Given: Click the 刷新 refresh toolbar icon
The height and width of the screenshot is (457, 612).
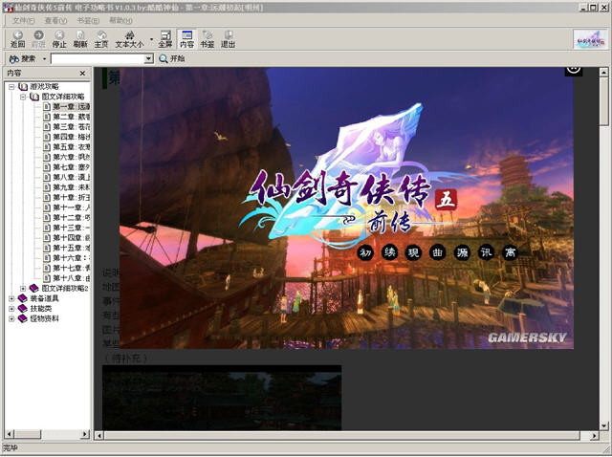Looking at the screenshot, I should pos(80,39).
